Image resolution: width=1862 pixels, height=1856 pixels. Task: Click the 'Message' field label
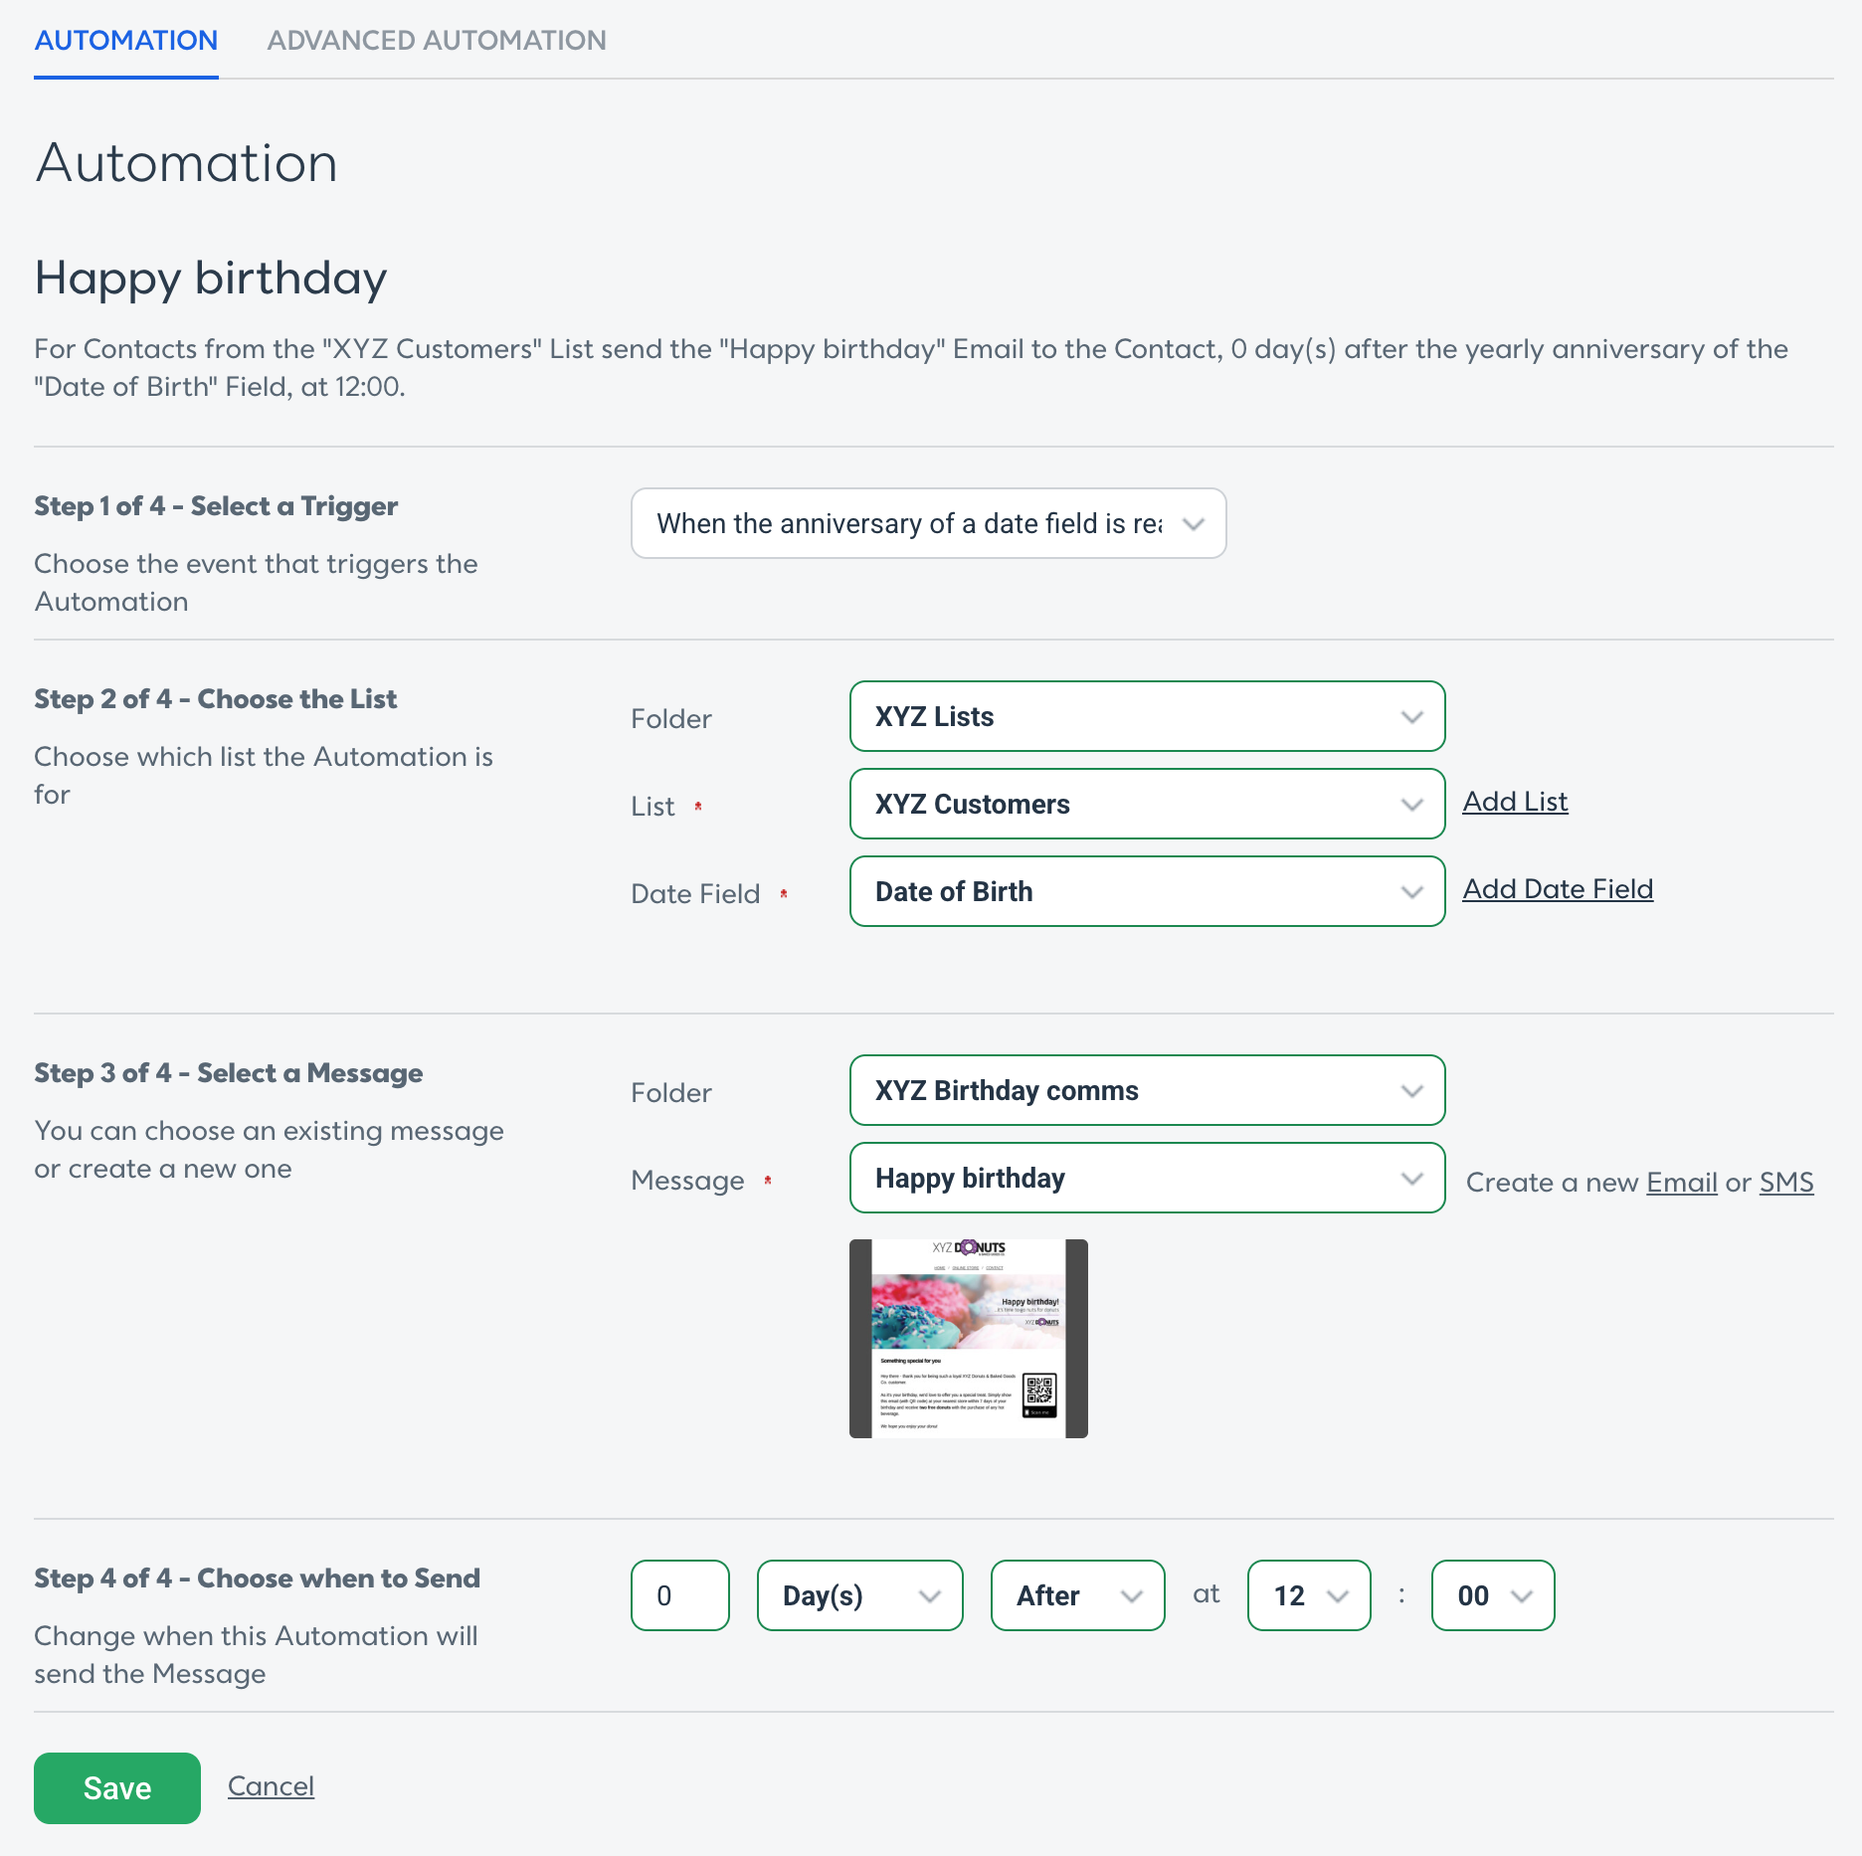point(687,1181)
